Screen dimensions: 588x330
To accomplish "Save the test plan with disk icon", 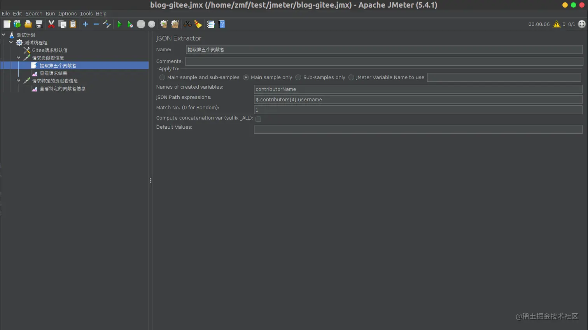I will coord(39,24).
